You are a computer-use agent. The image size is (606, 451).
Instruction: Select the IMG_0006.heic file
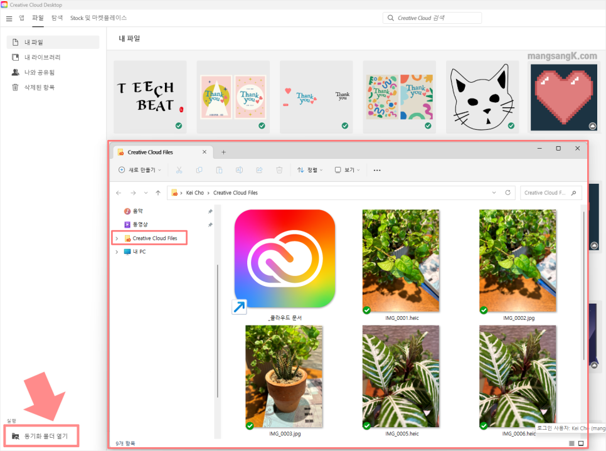518,381
